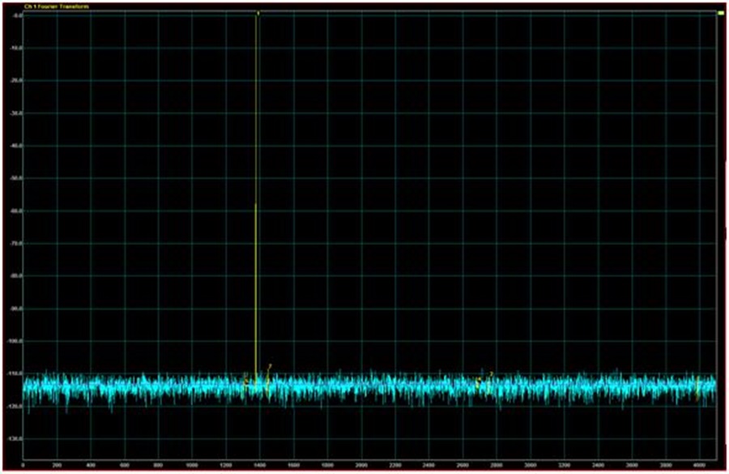Viewport: 729px width, 474px height.
Task: Click the 3200 tick label on horizontal axis
Action: 564,465
